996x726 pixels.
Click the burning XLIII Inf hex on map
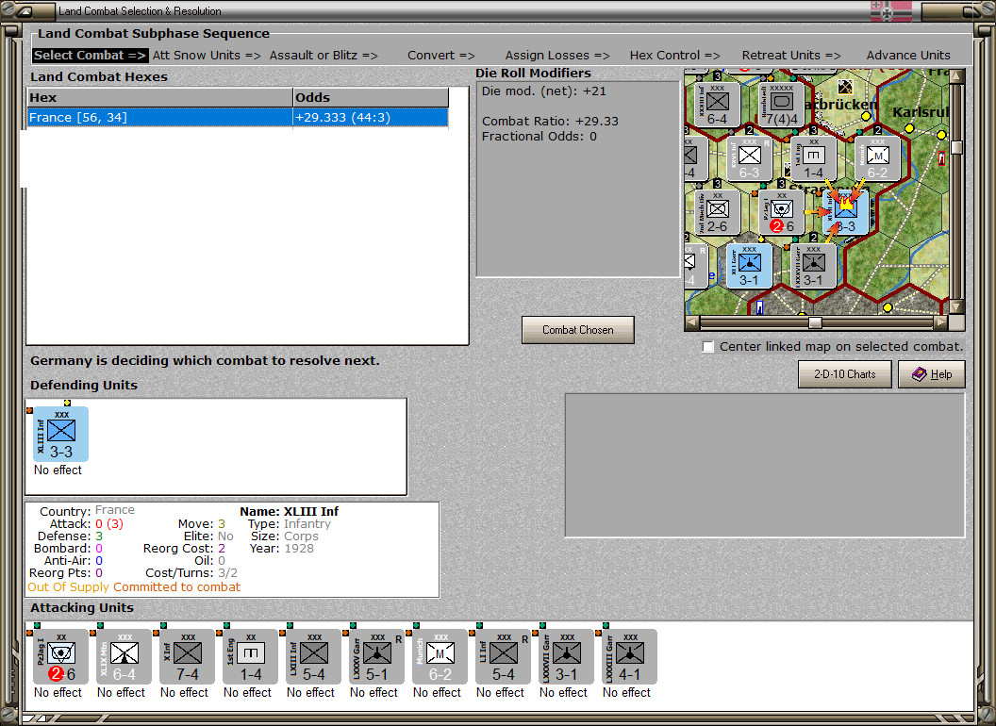coord(846,212)
